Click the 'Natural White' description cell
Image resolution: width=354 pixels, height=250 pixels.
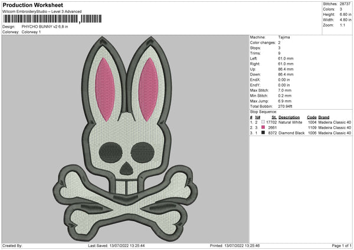pyautogui.click(x=290, y=122)
